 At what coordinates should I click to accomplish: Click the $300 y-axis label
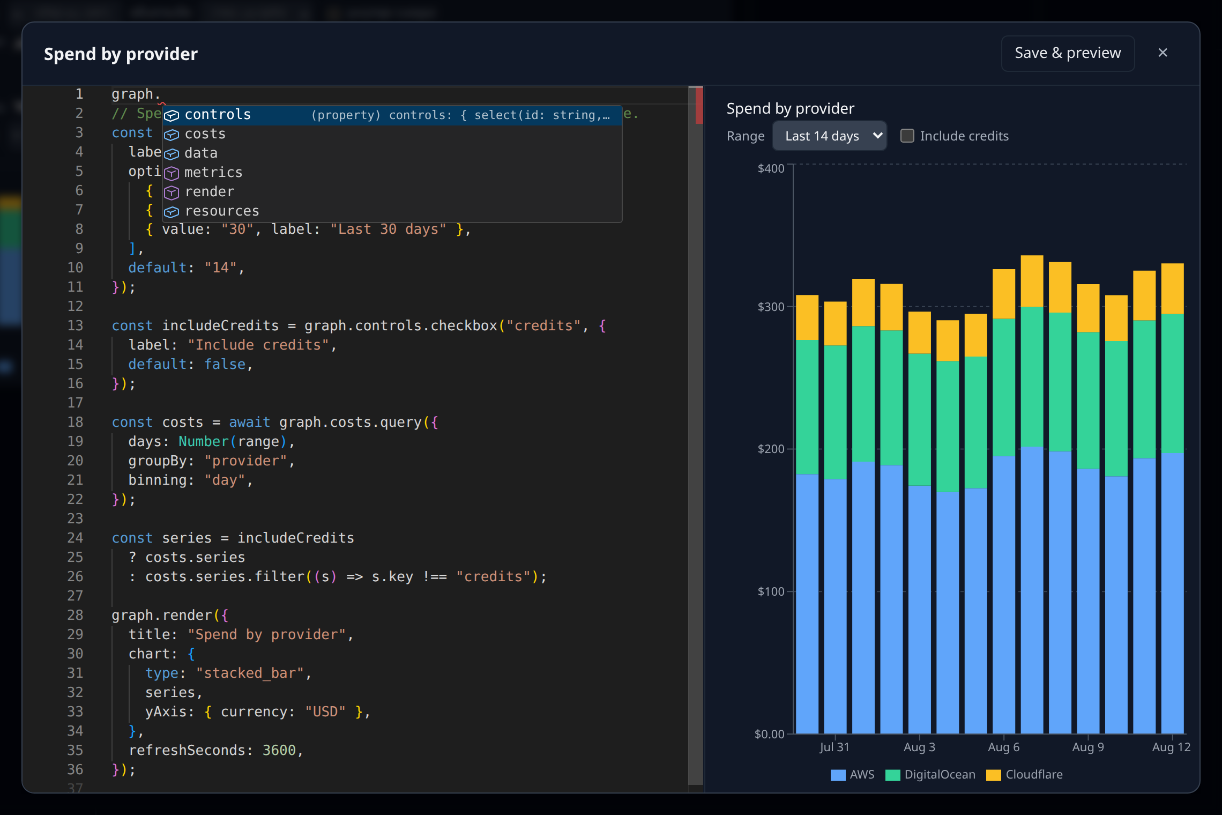[771, 307]
